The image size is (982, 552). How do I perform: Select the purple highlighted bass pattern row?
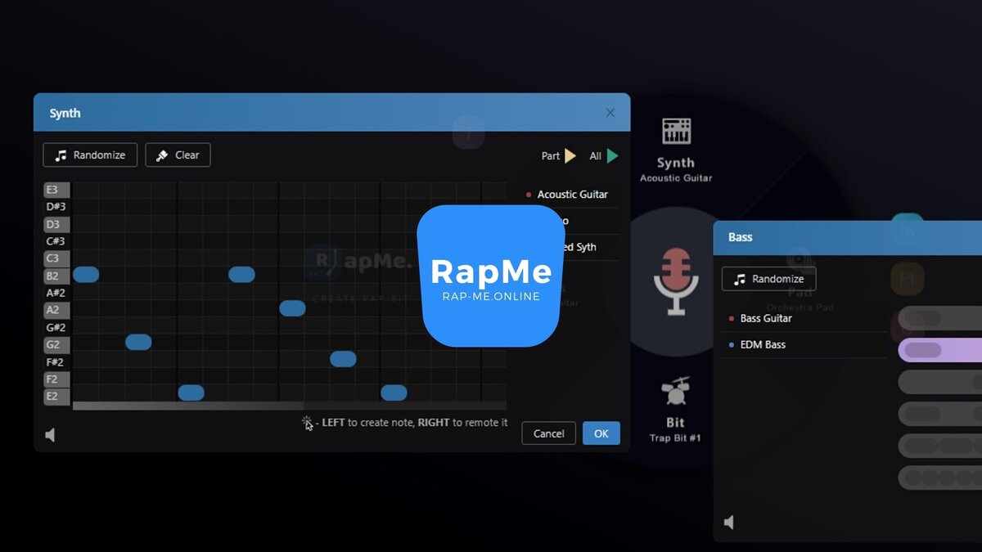[940, 350]
